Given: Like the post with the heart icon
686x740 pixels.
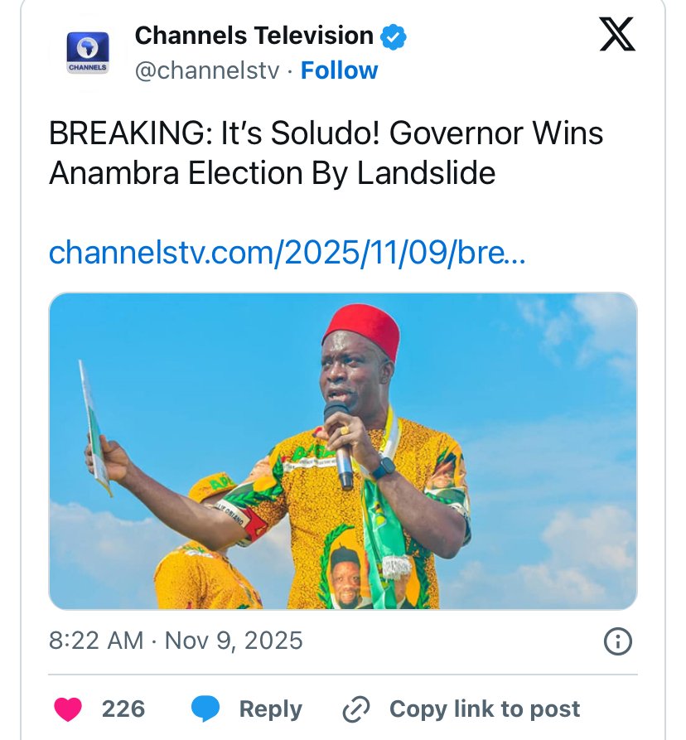Looking at the screenshot, I should tap(68, 709).
